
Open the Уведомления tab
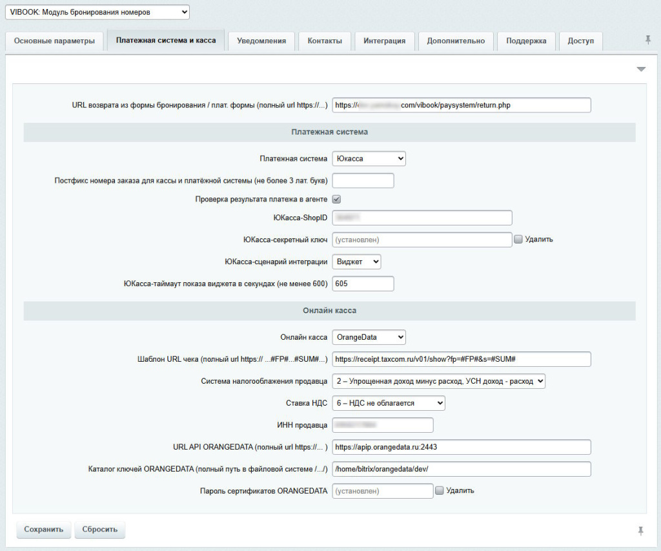click(x=261, y=41)
